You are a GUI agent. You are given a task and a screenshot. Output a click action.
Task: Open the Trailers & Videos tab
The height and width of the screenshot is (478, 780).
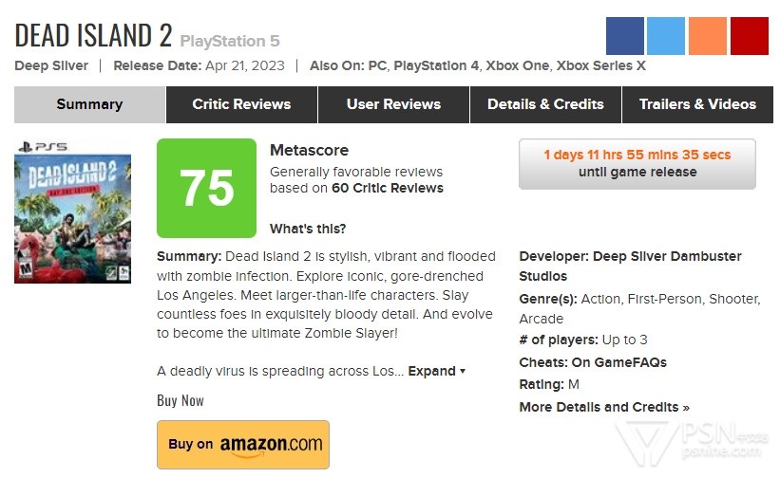(x=697, y=104)
